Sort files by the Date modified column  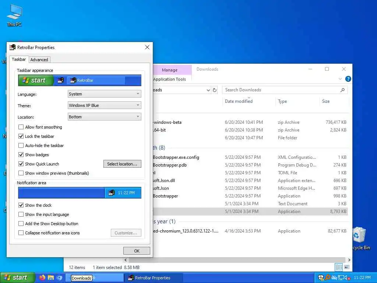coord(249,101)
